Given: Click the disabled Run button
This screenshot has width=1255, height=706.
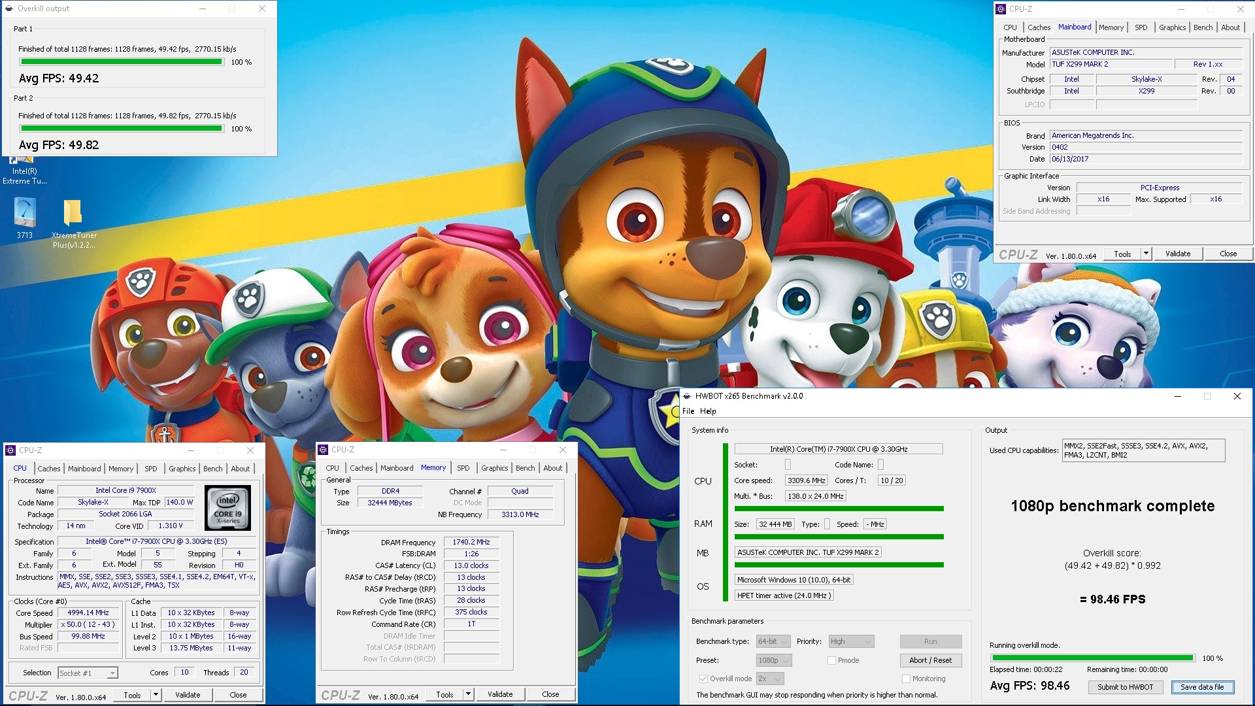Looking at the screenshot, I should (x=930, y=641).
